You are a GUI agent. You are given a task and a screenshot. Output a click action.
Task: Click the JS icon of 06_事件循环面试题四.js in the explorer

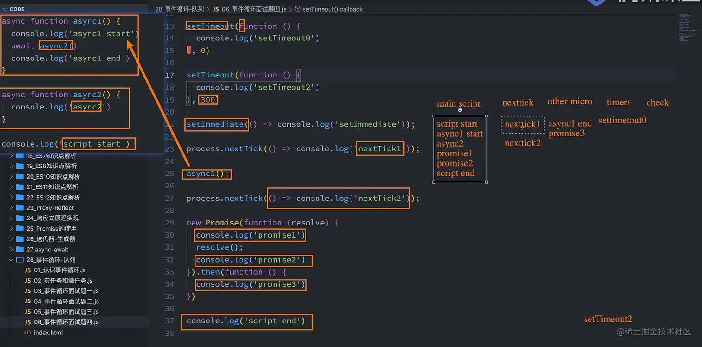pyautogui.click(x=28, y=322)
